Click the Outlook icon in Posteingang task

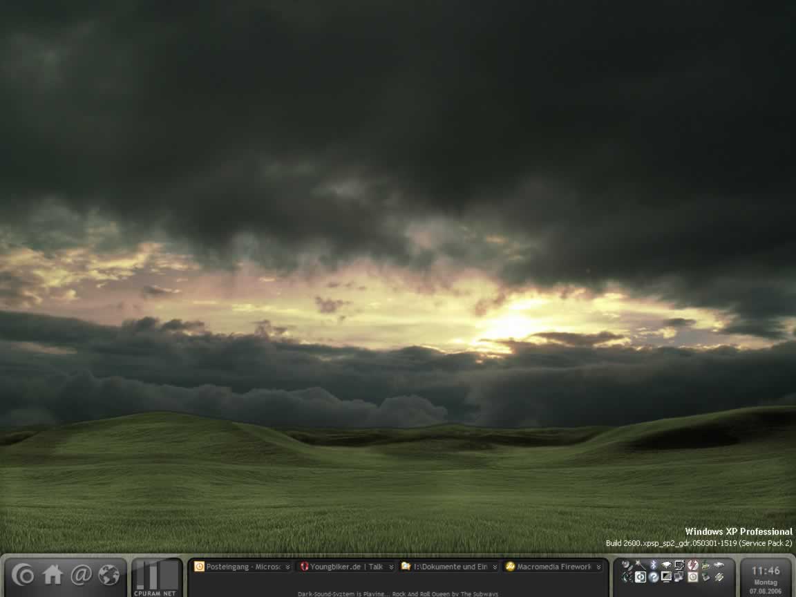click(200, 567)
